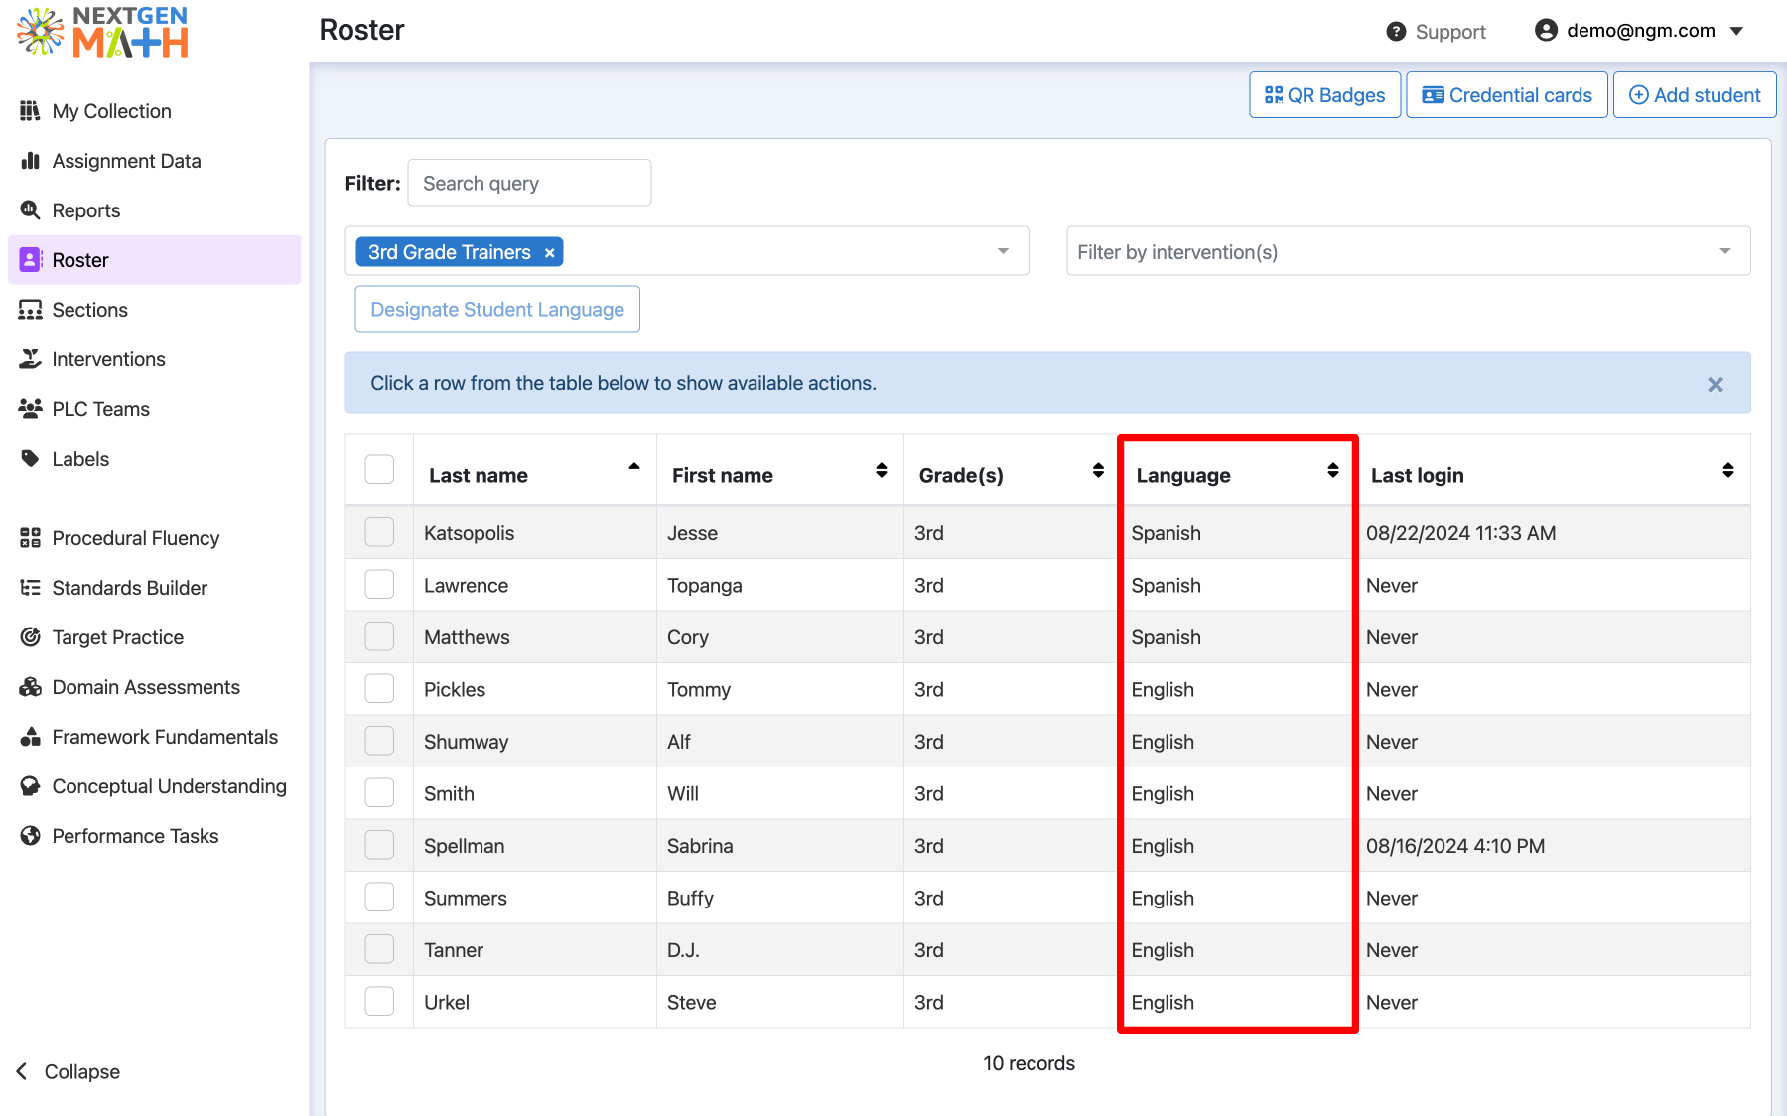This screenshot has height=1116, width=1787.
Task: Click the Roster person icon
Action: [31, 260]
